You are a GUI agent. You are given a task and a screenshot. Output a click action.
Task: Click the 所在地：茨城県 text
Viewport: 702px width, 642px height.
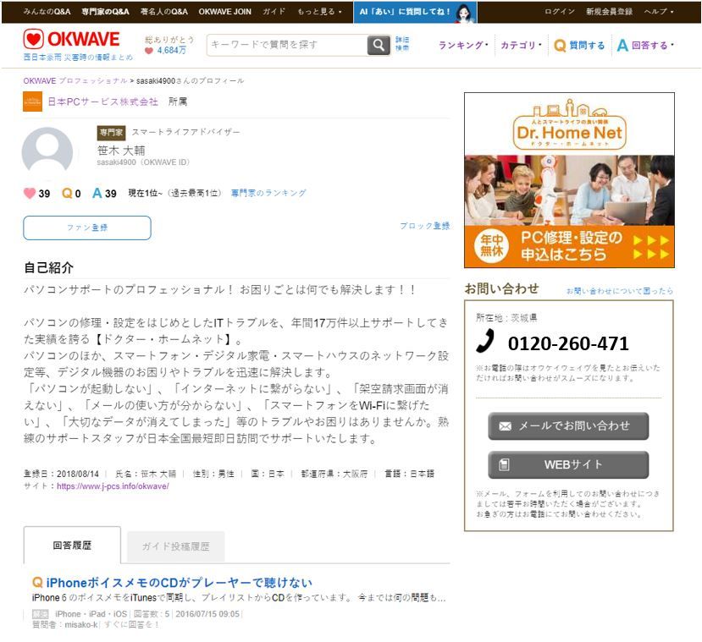506,317
